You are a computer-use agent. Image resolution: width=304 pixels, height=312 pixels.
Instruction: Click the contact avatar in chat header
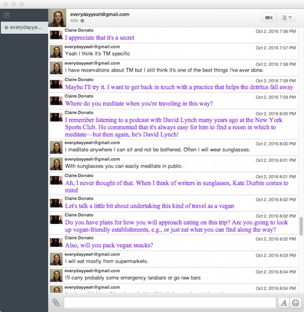tap(57, 18)
